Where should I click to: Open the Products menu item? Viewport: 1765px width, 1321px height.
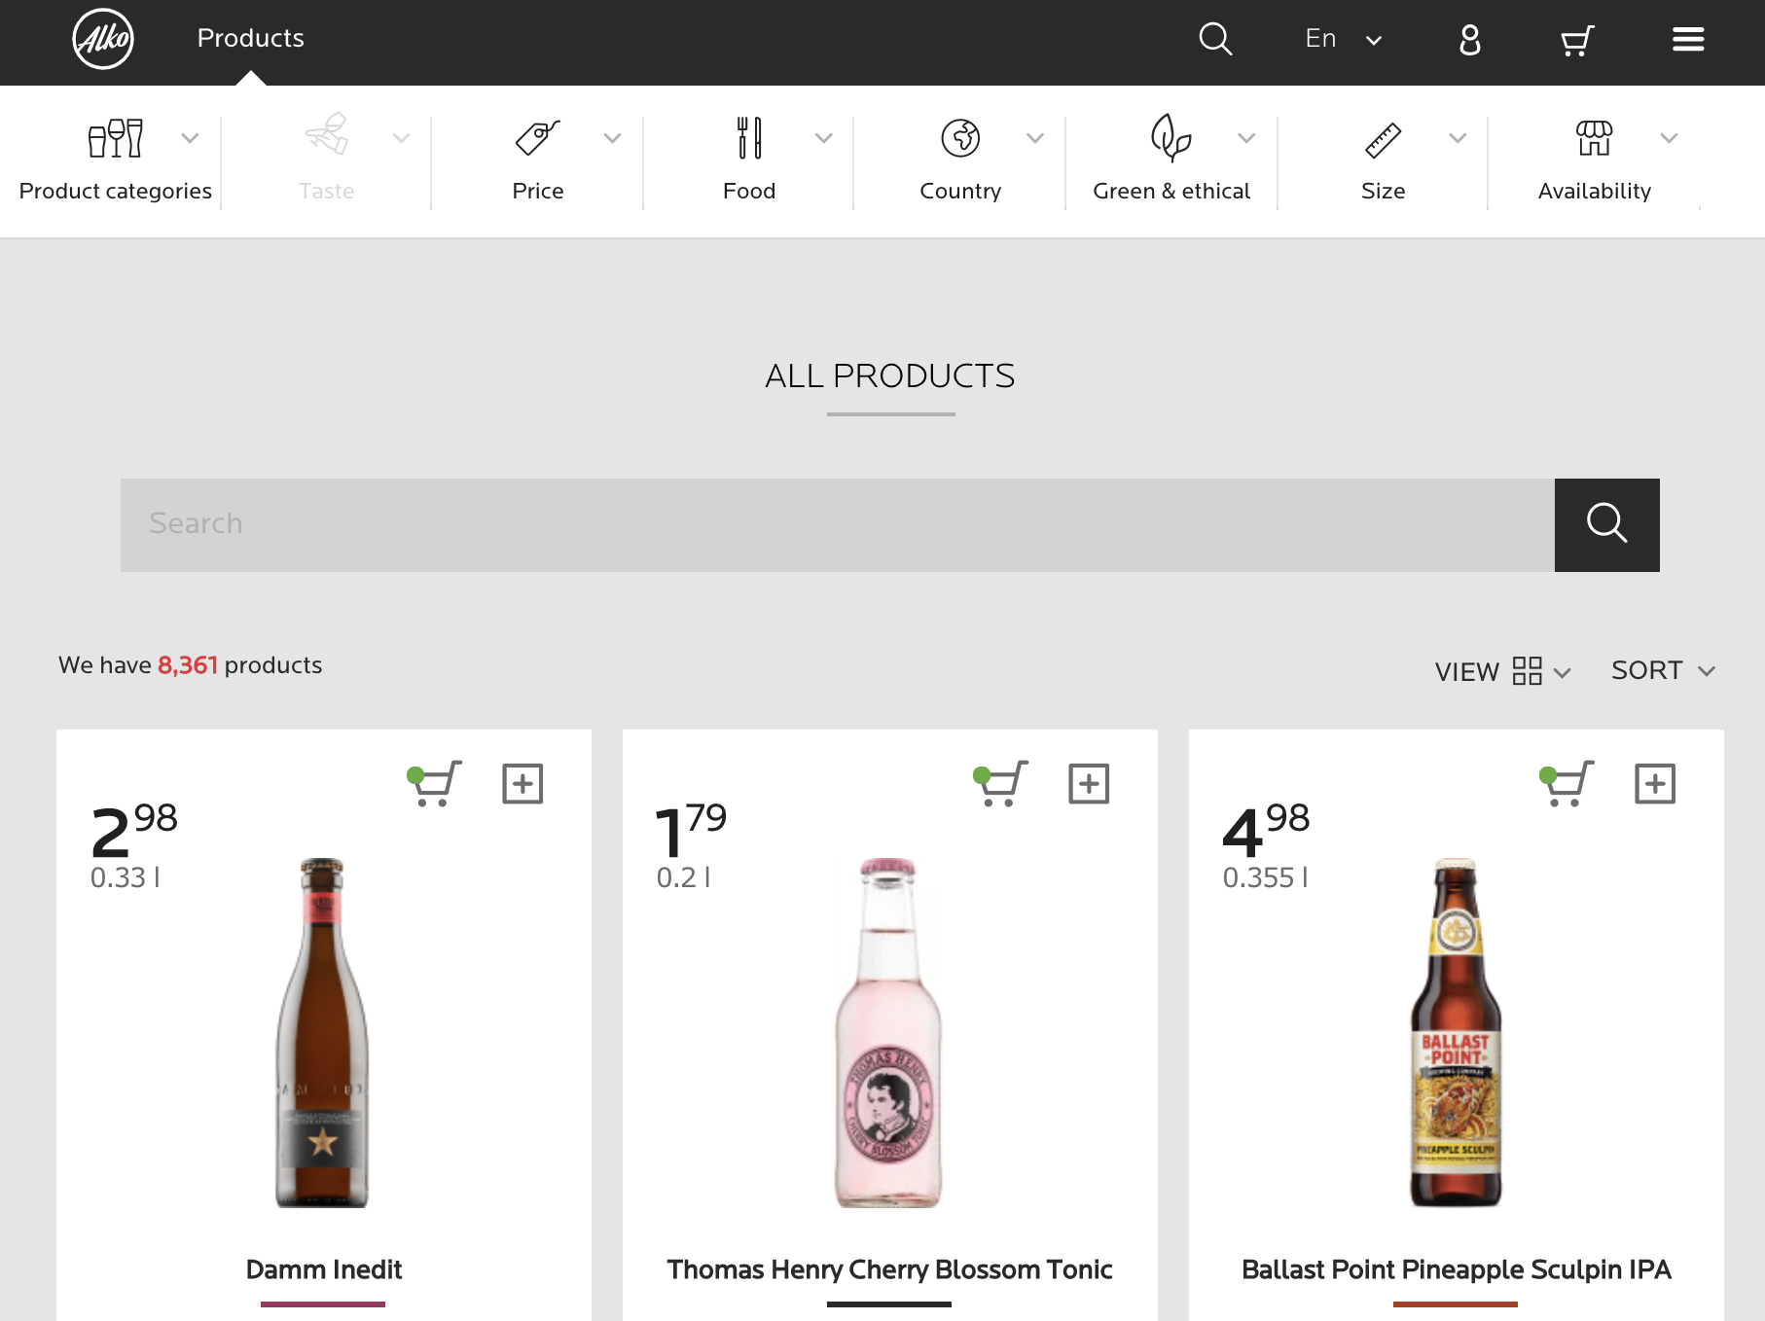251,38
